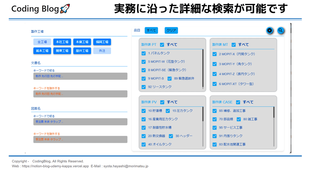Viewport: 312px width, 174px height.
Task: Uncheck the 20 熱交換器 item
Action: click(144, 136)
